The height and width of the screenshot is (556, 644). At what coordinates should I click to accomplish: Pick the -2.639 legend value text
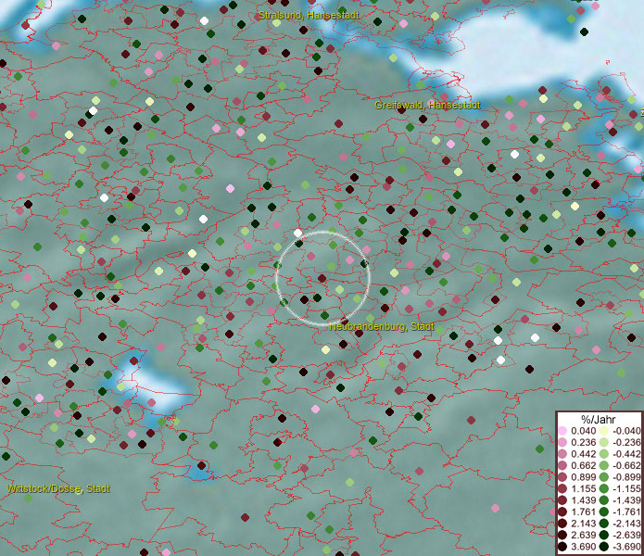[x=626, y=535]
